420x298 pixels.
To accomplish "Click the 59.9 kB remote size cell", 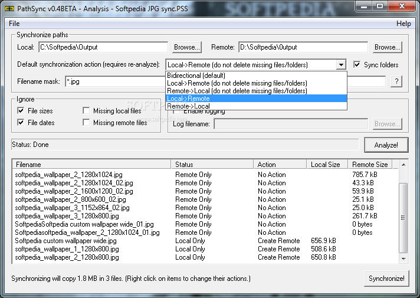I will (363, 191).
